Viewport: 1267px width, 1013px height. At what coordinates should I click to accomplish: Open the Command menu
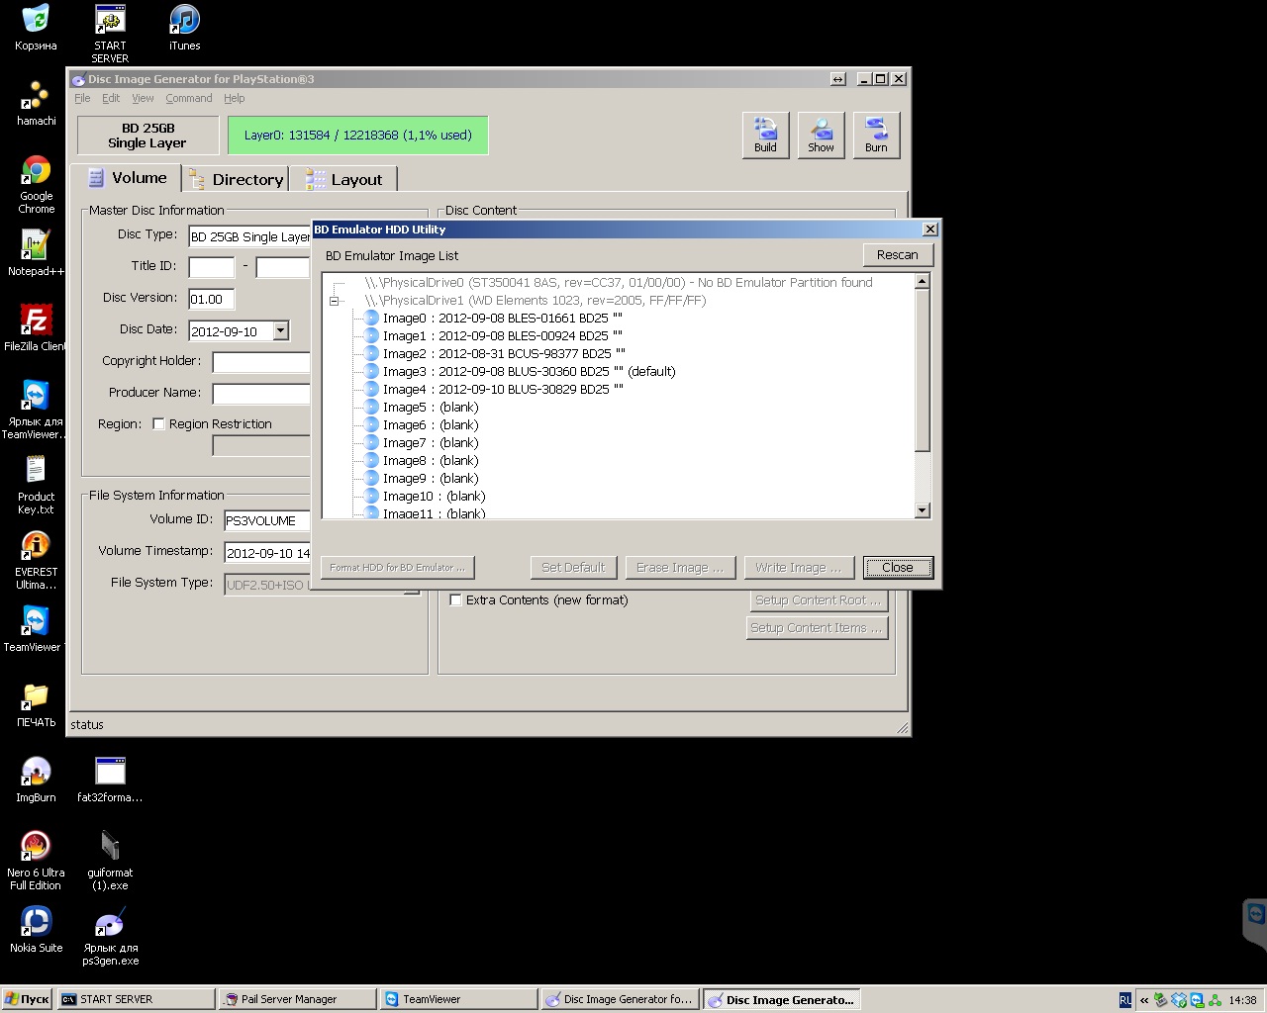pos(188,98)
